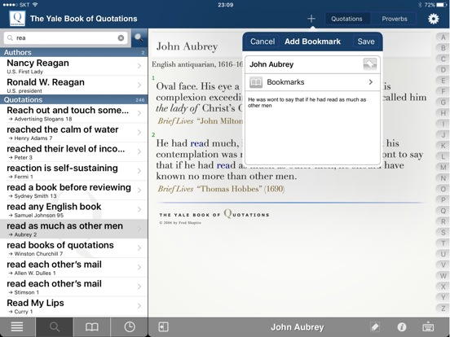The width and height of the screenshot is (450, 337).
Task: Open 'reaction is self-sustaining' entry
Action: [73, 172]
